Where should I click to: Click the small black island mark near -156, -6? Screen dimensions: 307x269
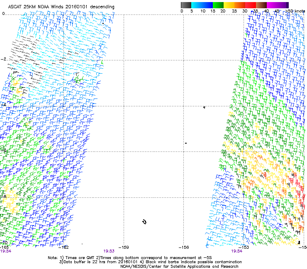click(186, 143)
